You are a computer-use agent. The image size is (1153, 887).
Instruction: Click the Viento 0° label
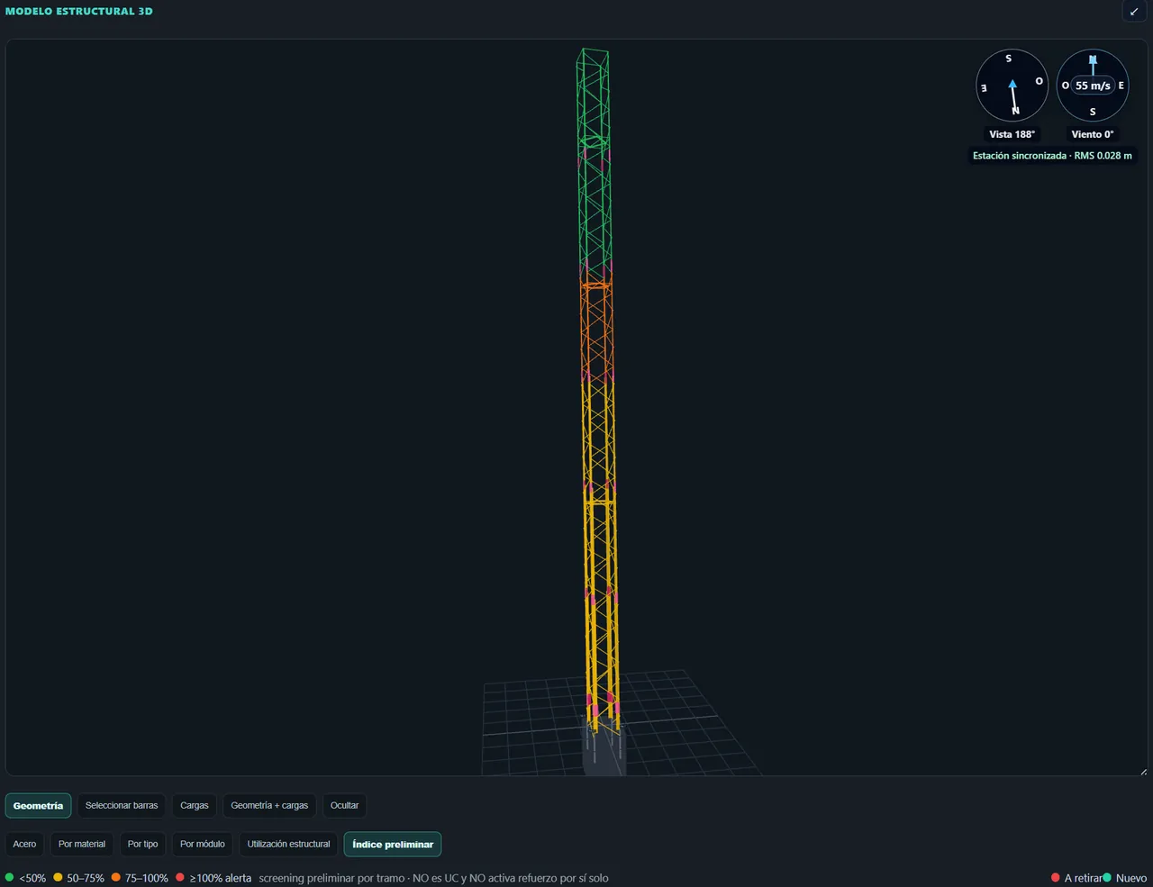[x=1093, y=134]
